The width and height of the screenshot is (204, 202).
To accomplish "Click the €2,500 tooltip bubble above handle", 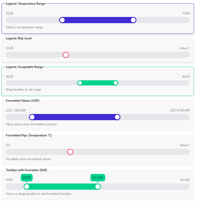I will click(98, 178).
